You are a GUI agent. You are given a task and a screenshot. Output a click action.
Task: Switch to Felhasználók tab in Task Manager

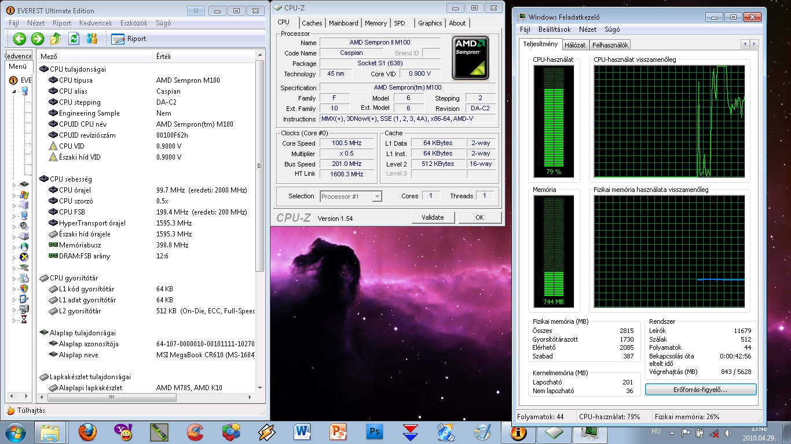610,45
